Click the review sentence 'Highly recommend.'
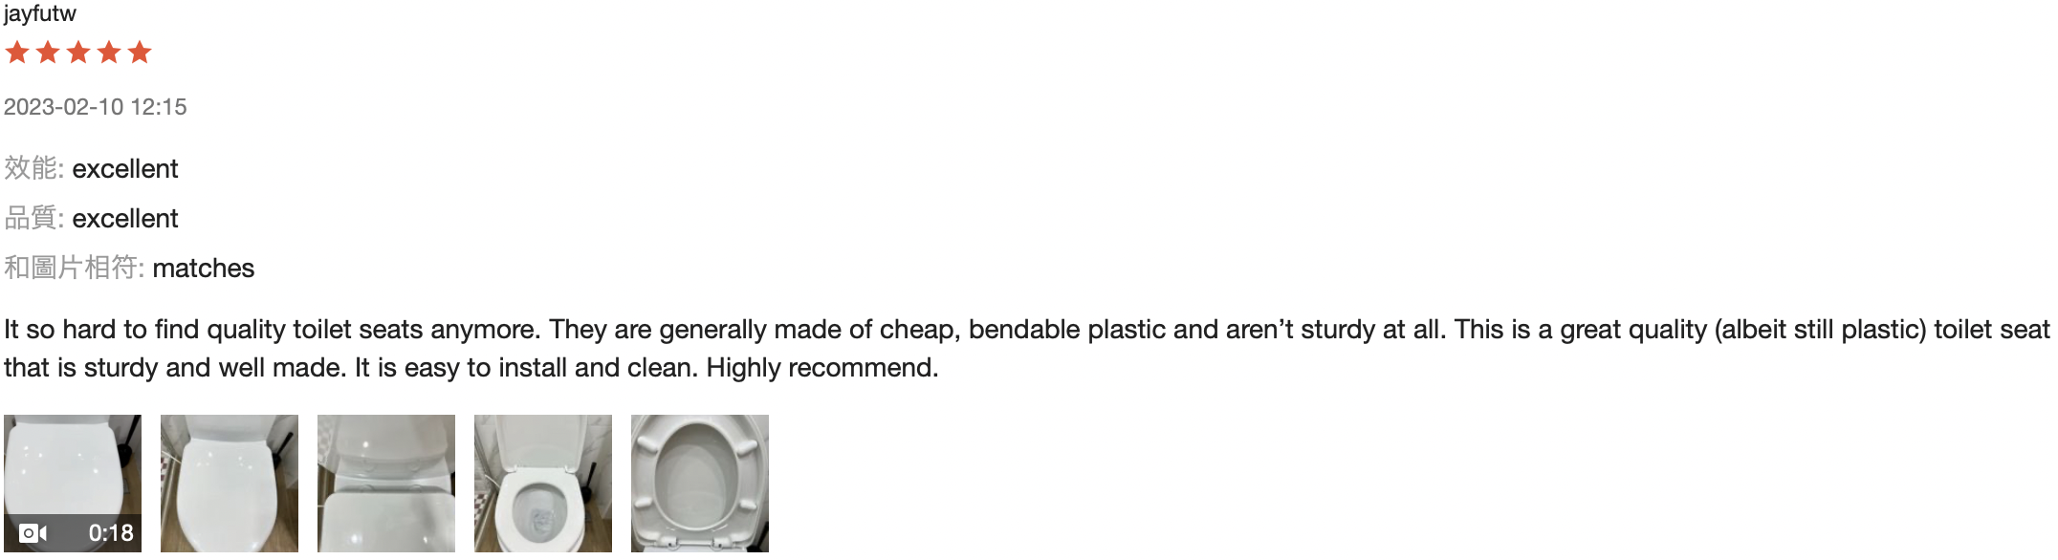 coord(822,368)
